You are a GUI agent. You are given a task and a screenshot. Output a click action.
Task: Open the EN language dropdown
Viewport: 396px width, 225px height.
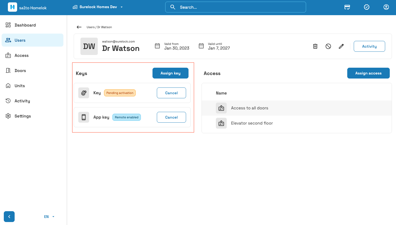[49, 217]
